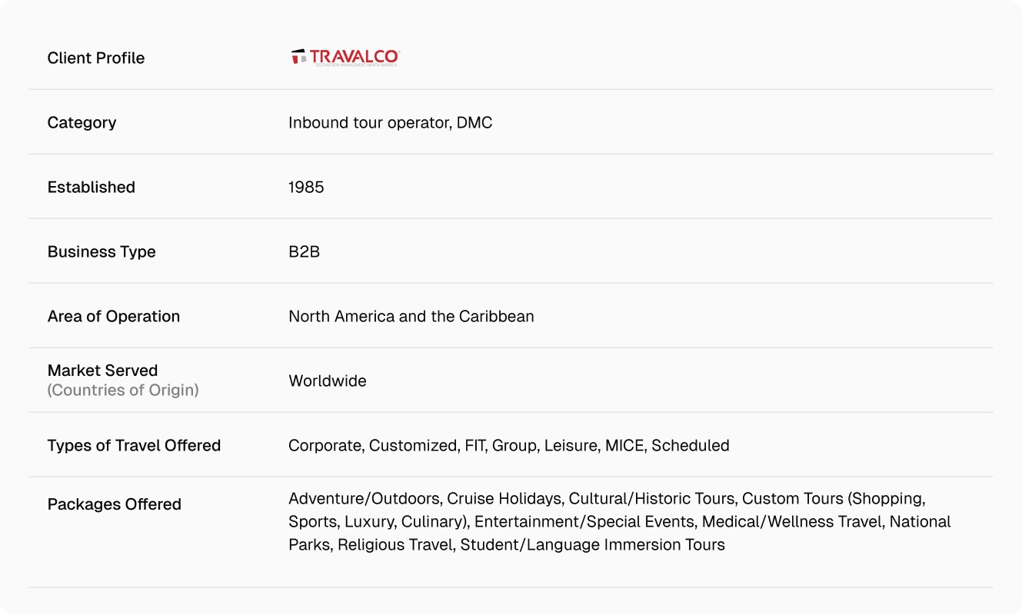
Task: Click the Packages Offered label
Action: (115, 504)
